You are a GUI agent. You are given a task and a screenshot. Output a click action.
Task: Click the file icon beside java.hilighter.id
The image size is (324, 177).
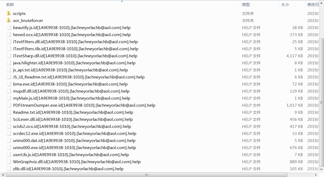point(9,63)
